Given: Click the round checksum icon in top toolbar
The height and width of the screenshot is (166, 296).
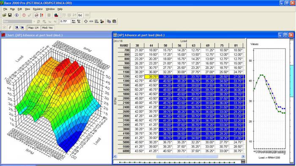Looking at the screenshot, I should coord(37,15).
